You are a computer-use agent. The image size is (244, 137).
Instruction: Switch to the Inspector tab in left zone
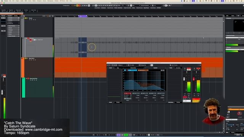pyautogui.click(x=10, y=16)
